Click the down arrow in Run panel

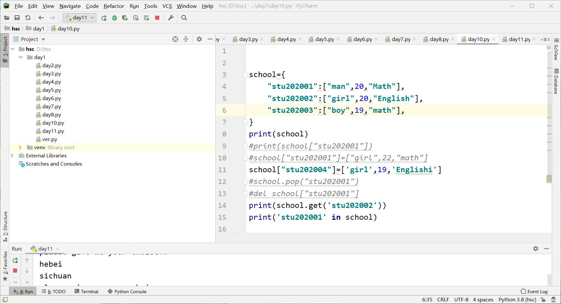pyautogui.click(x=27, y=271)
